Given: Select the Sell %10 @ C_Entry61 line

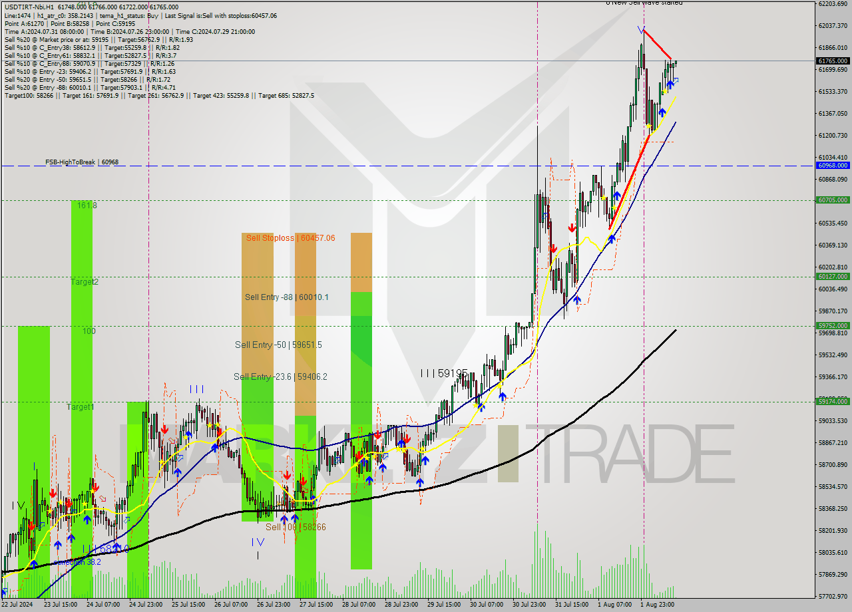Looking at the screenshot, I should pyautogui.click(x=91, y=55).
